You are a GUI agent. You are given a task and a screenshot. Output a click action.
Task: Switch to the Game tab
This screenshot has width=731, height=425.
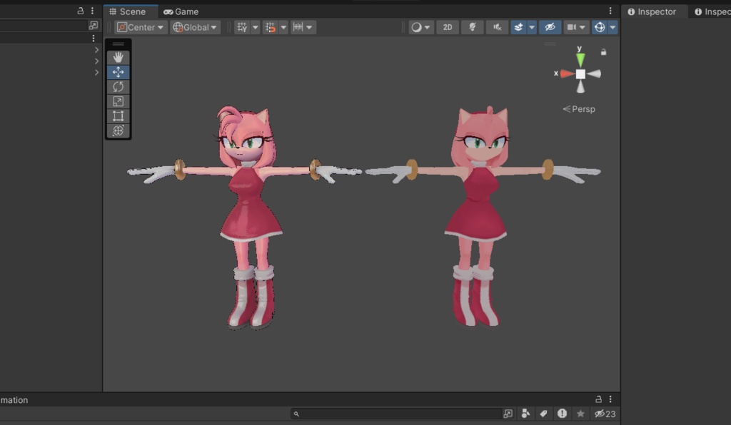point(181,11)
